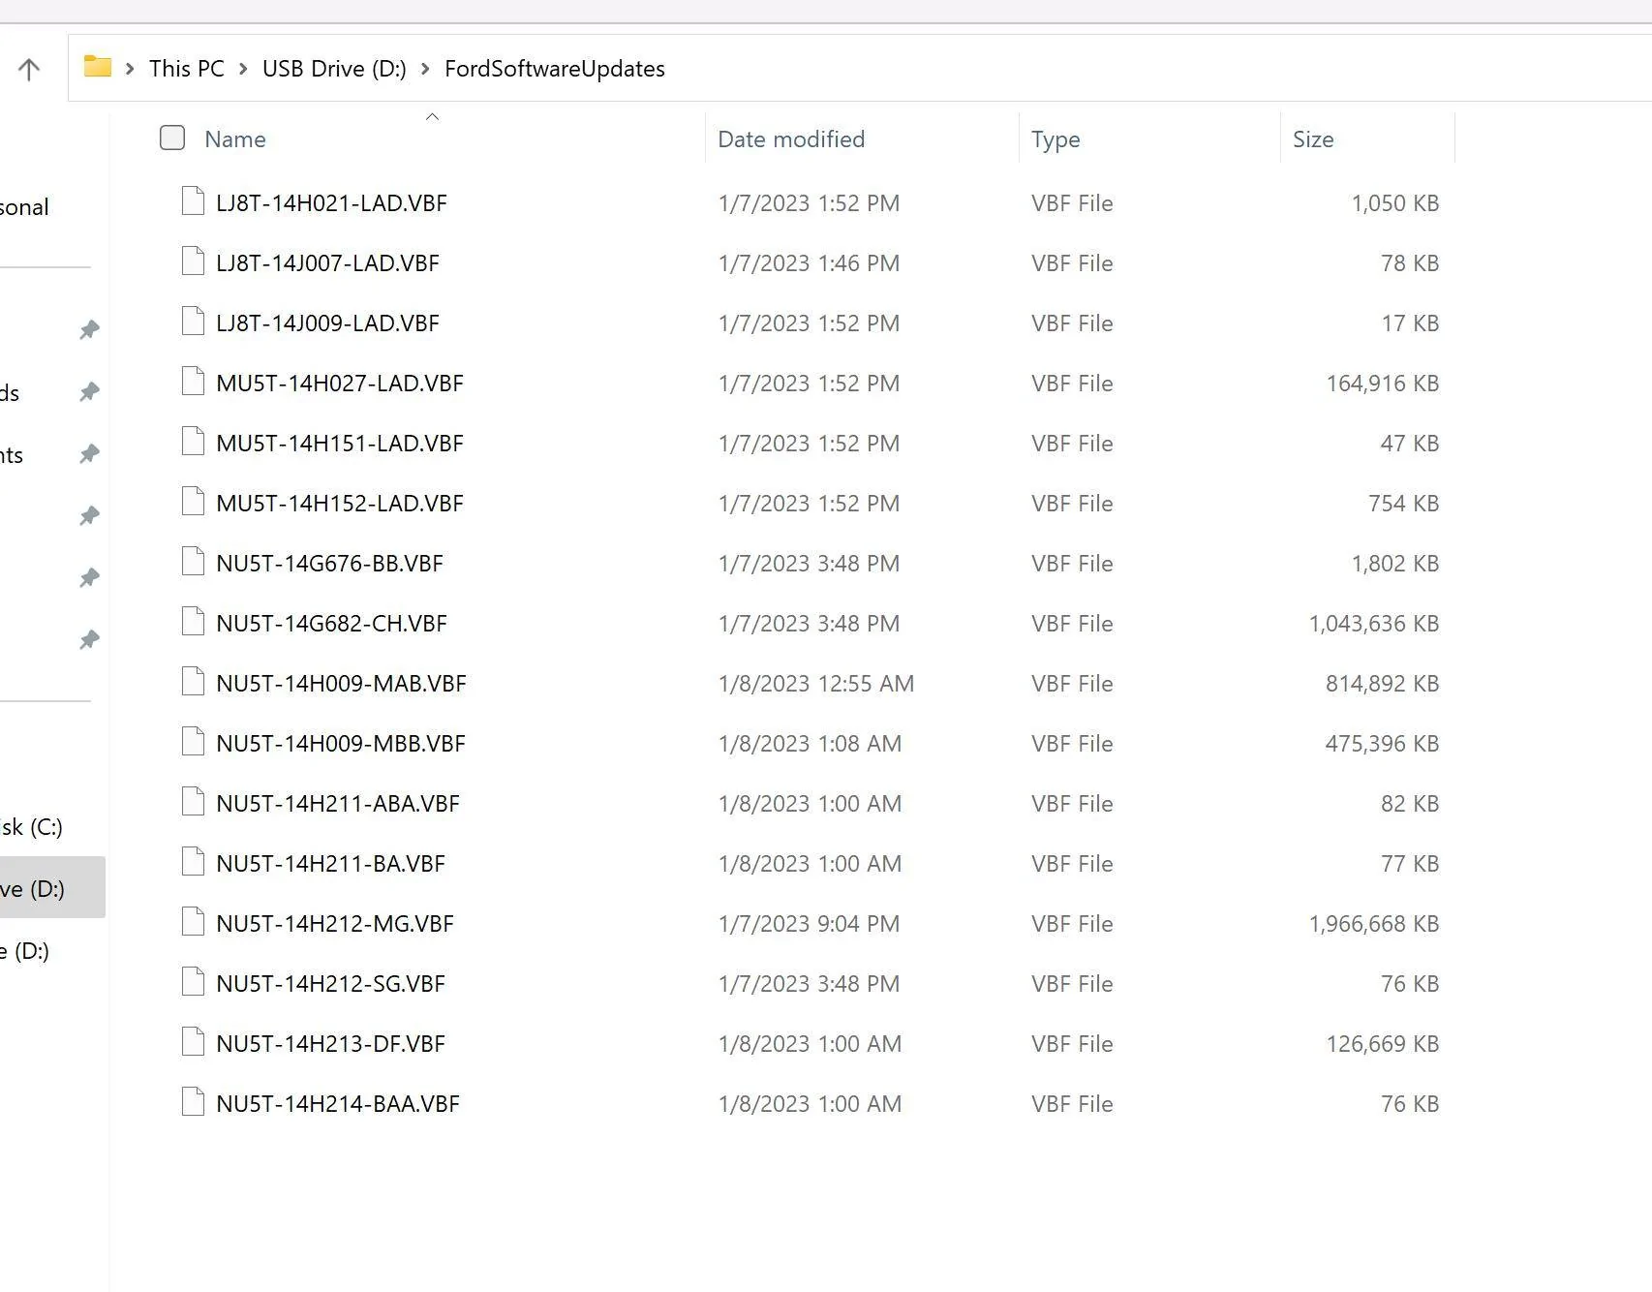1652x1292 pixels.
Task: Select file NU5T-14H212-SG.VBF
Action: pos(330,984)
